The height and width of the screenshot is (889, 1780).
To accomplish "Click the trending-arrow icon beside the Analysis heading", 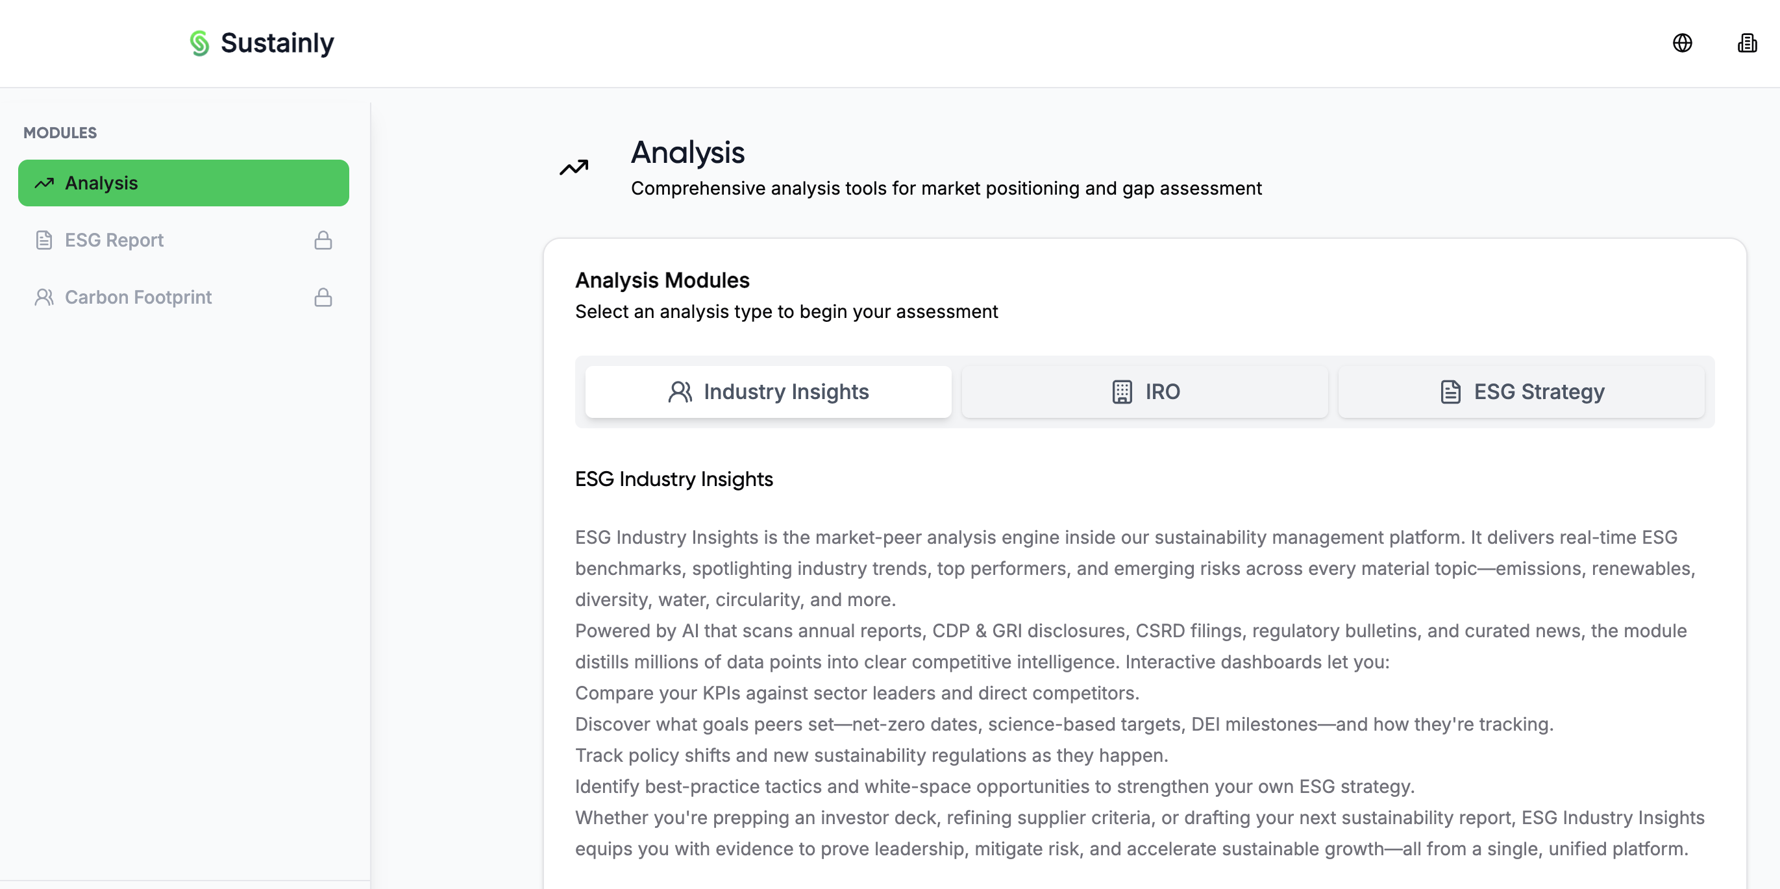I will coord(573,167).
